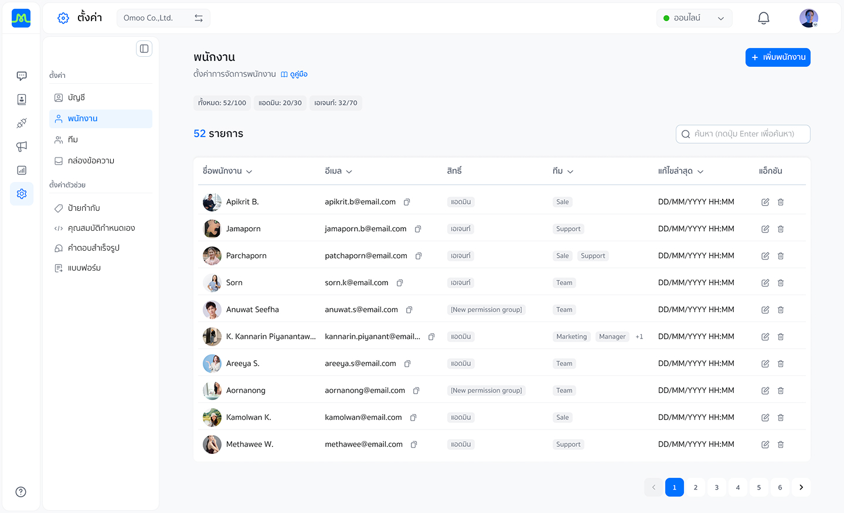
Task: Open the help question mark icon
Action: [x=21, y=492]
